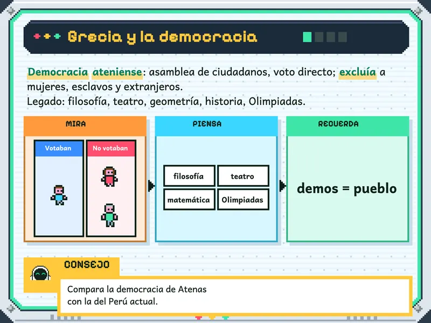Click the text 'mujeres, esclavos y extranjeros.'

(105, 87)
